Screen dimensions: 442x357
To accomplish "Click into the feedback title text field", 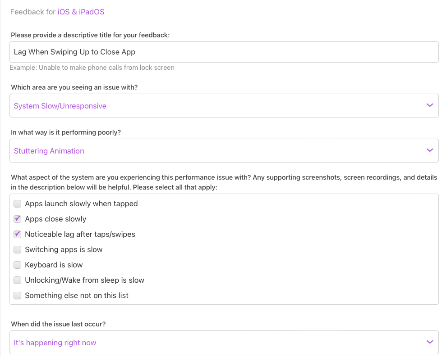I will click(224, 52).
